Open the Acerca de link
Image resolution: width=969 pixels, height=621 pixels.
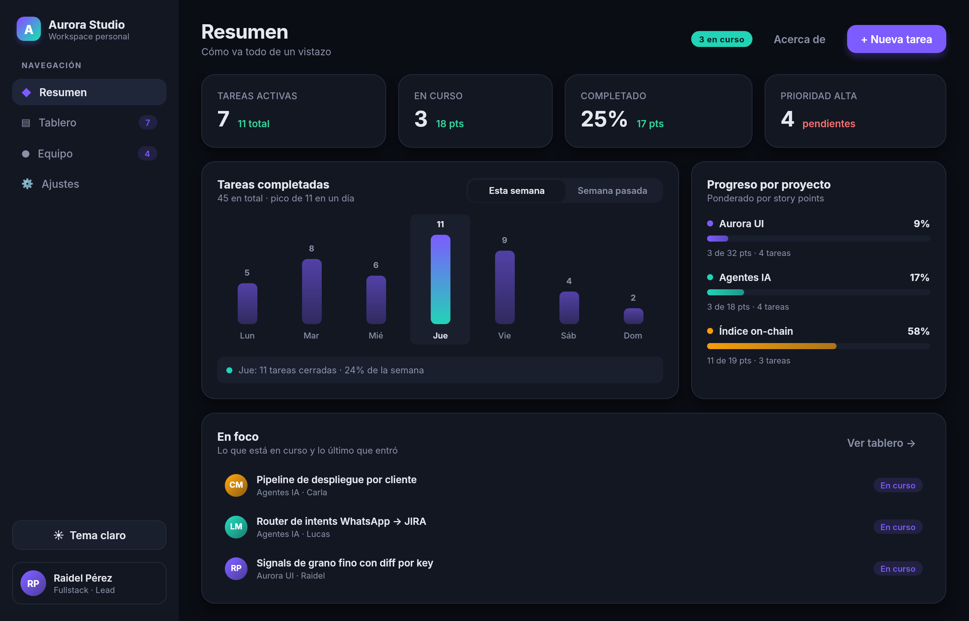[x=799, y=39]
